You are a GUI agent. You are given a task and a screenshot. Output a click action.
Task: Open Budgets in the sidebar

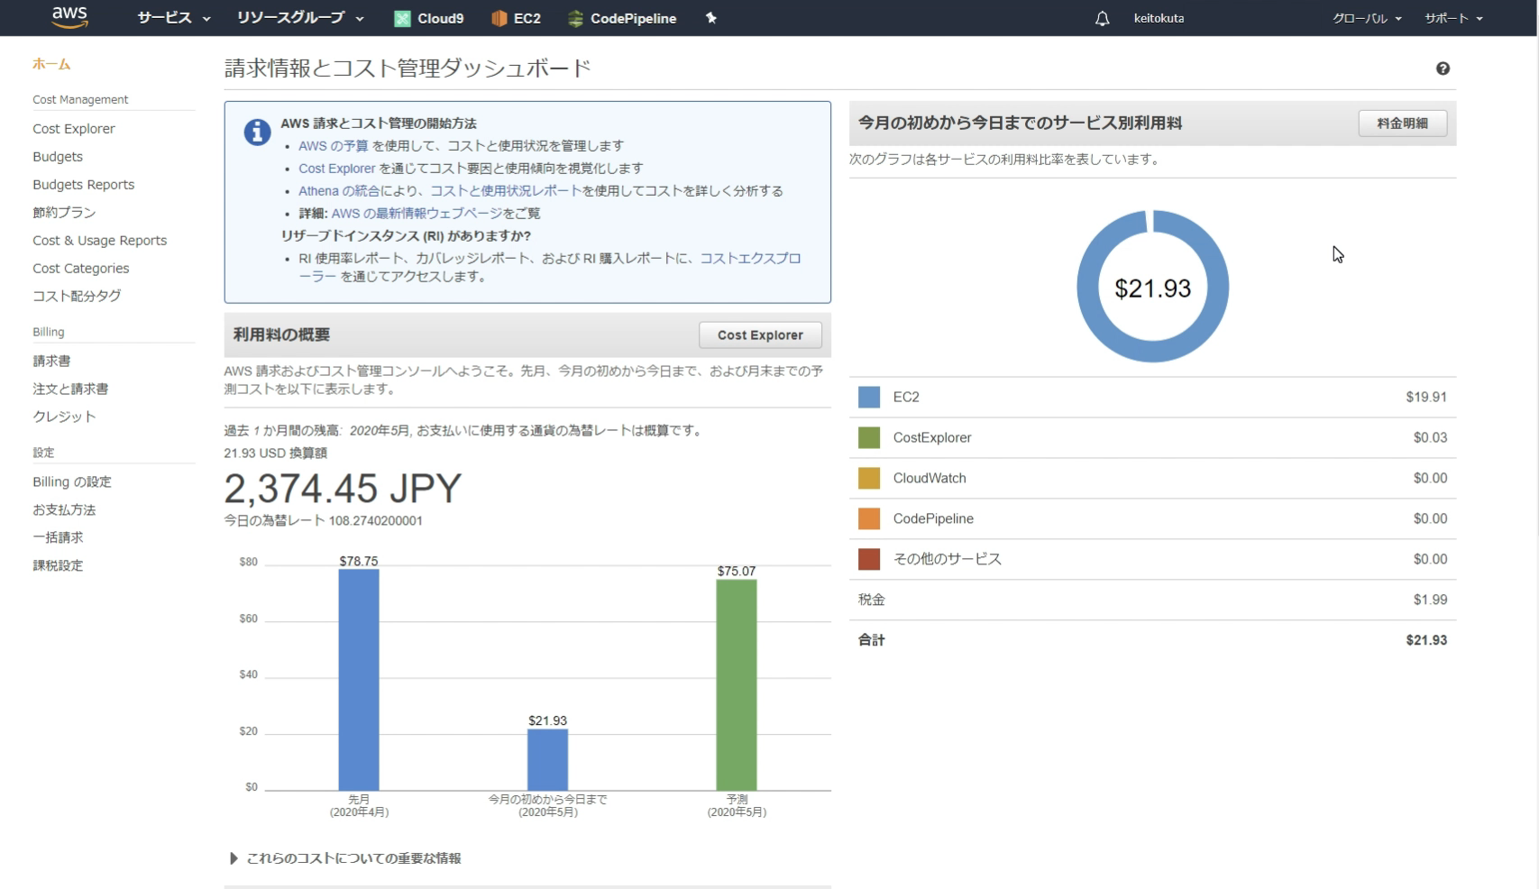tap(58, 157)
